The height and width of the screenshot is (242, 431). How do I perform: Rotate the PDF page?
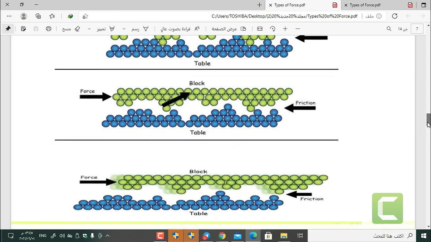coord(272,29)
